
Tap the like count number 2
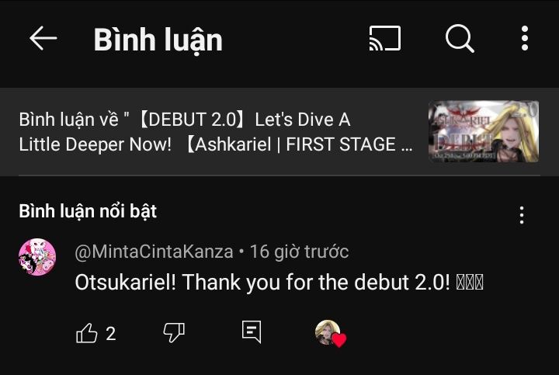click(110, 334)
